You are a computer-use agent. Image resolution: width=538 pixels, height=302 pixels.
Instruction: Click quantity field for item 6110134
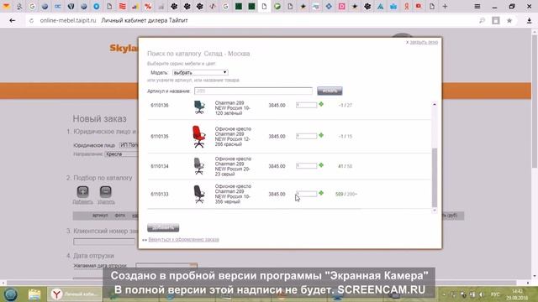point(306,166)
